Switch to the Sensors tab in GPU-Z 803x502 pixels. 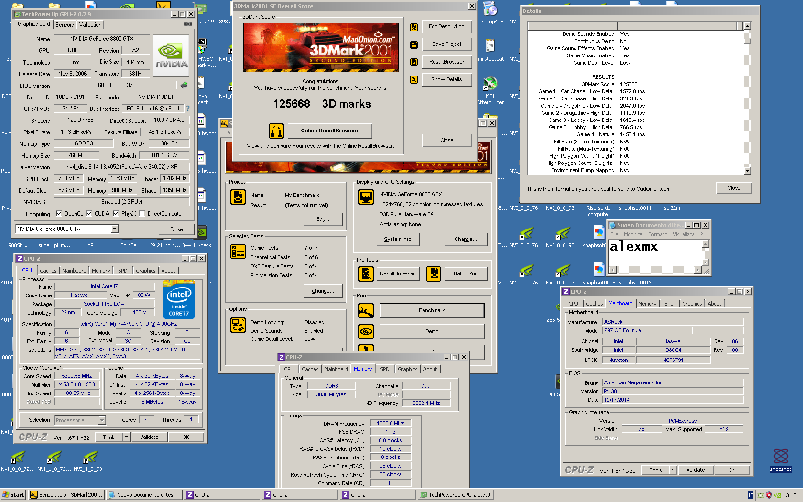[65, 25]
